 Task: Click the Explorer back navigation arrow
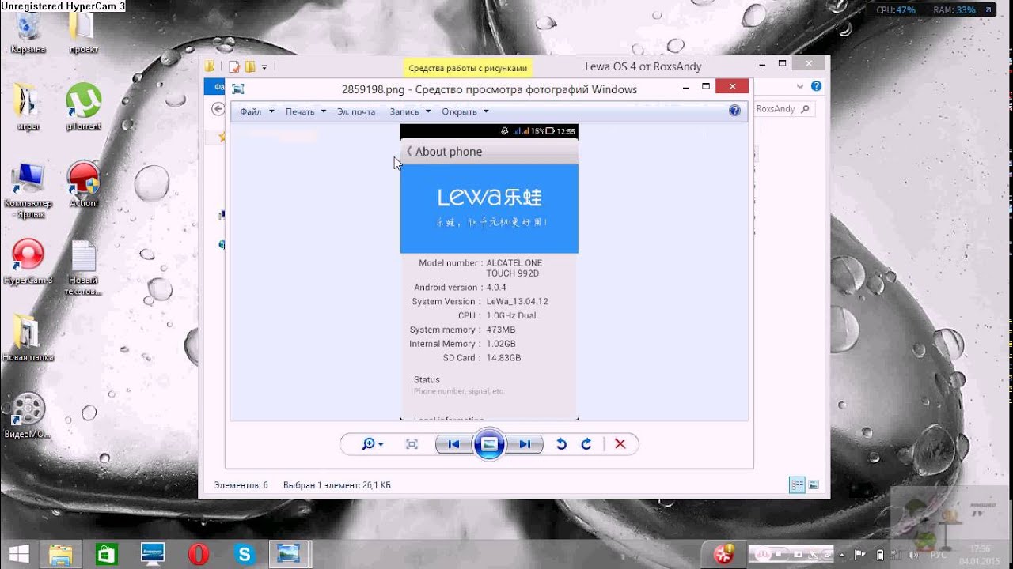(x=218, y=109)
